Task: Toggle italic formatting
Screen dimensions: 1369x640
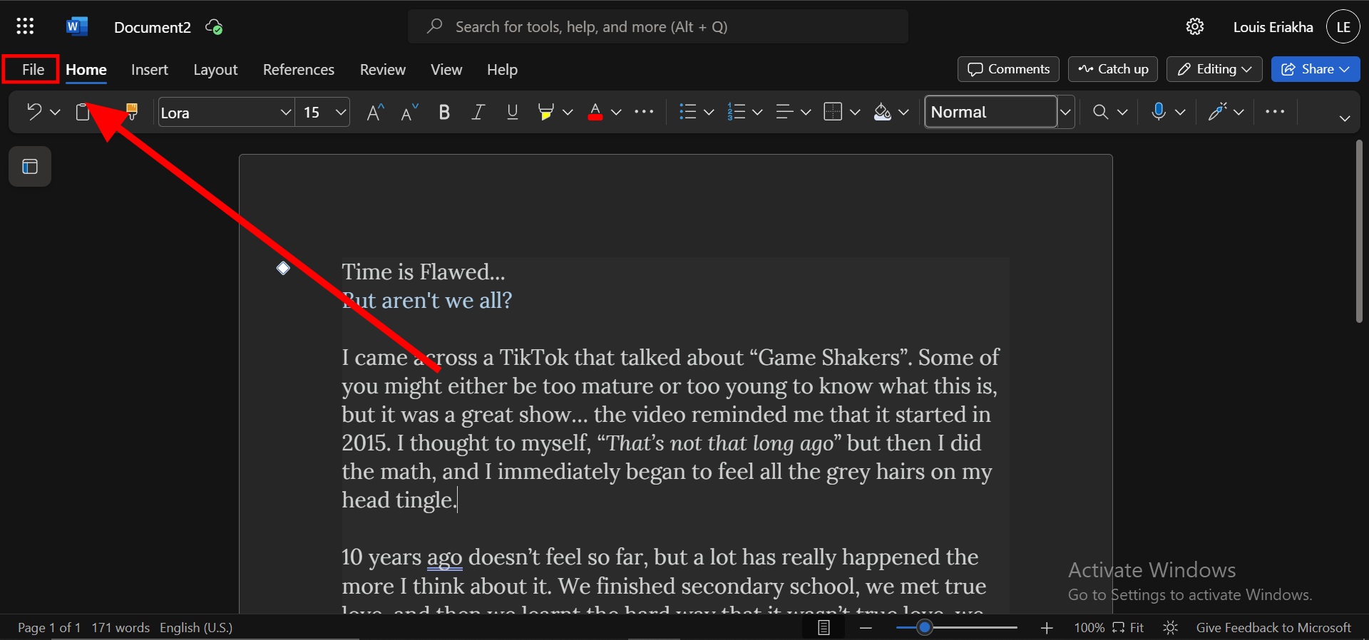Action: 478,112
